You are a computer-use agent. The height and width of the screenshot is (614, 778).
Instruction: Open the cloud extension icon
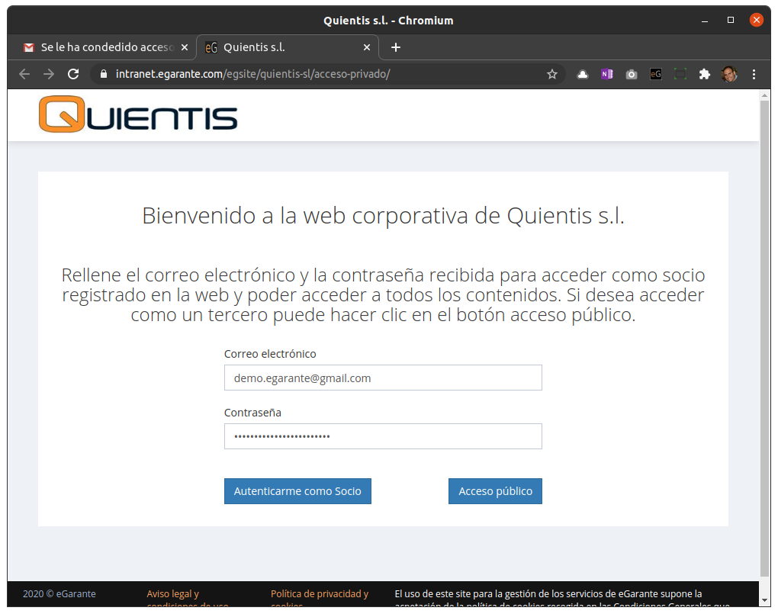[x=583, y=75]
